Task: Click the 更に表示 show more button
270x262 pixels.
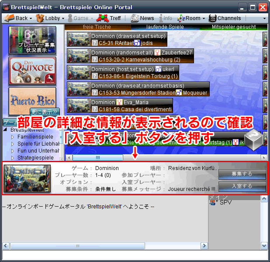Action: point(45,112)
